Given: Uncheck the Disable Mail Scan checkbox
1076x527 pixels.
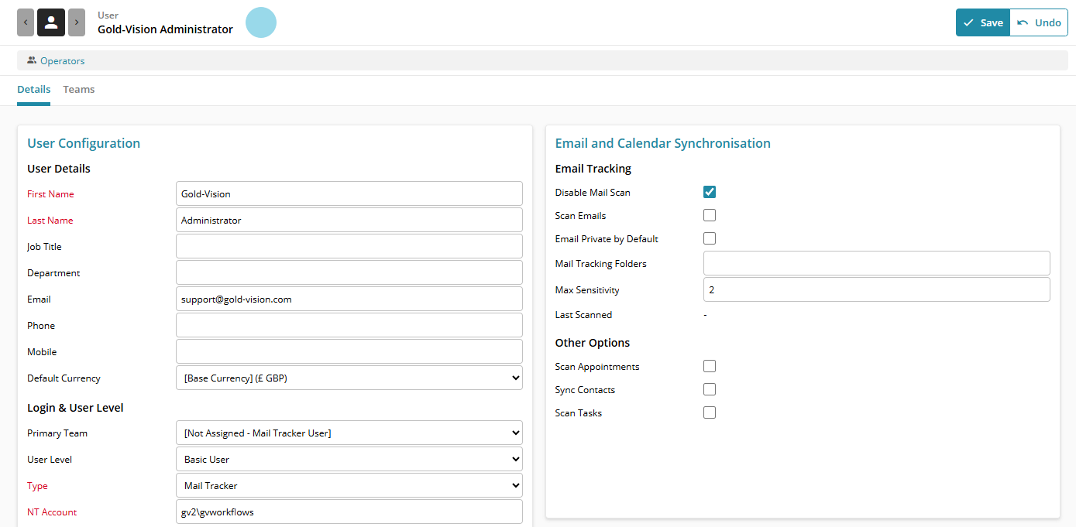Looking at the screenshot, I should point(710,192).
